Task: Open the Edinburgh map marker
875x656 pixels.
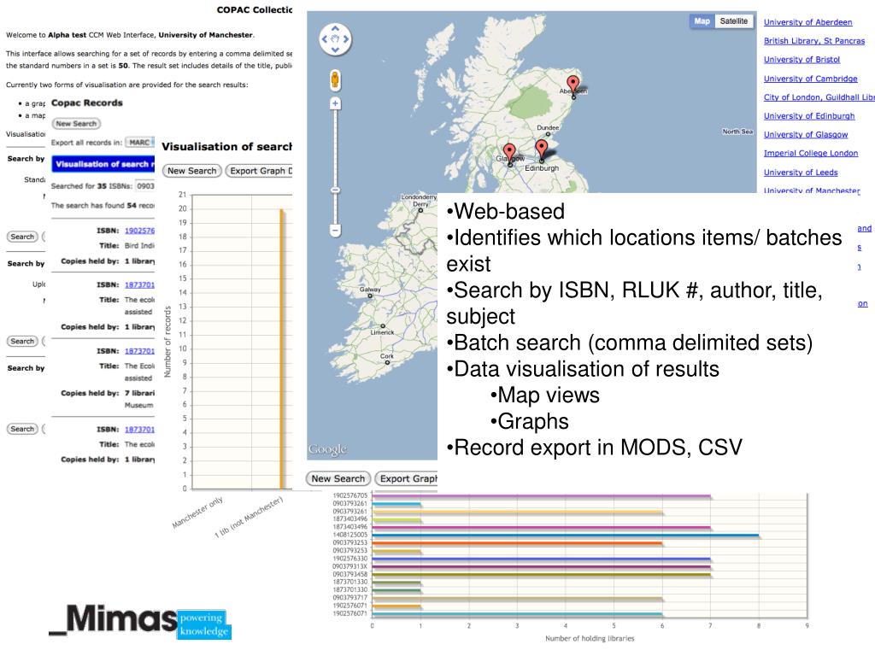Action: pyautogui.click(x=541, y=150)
